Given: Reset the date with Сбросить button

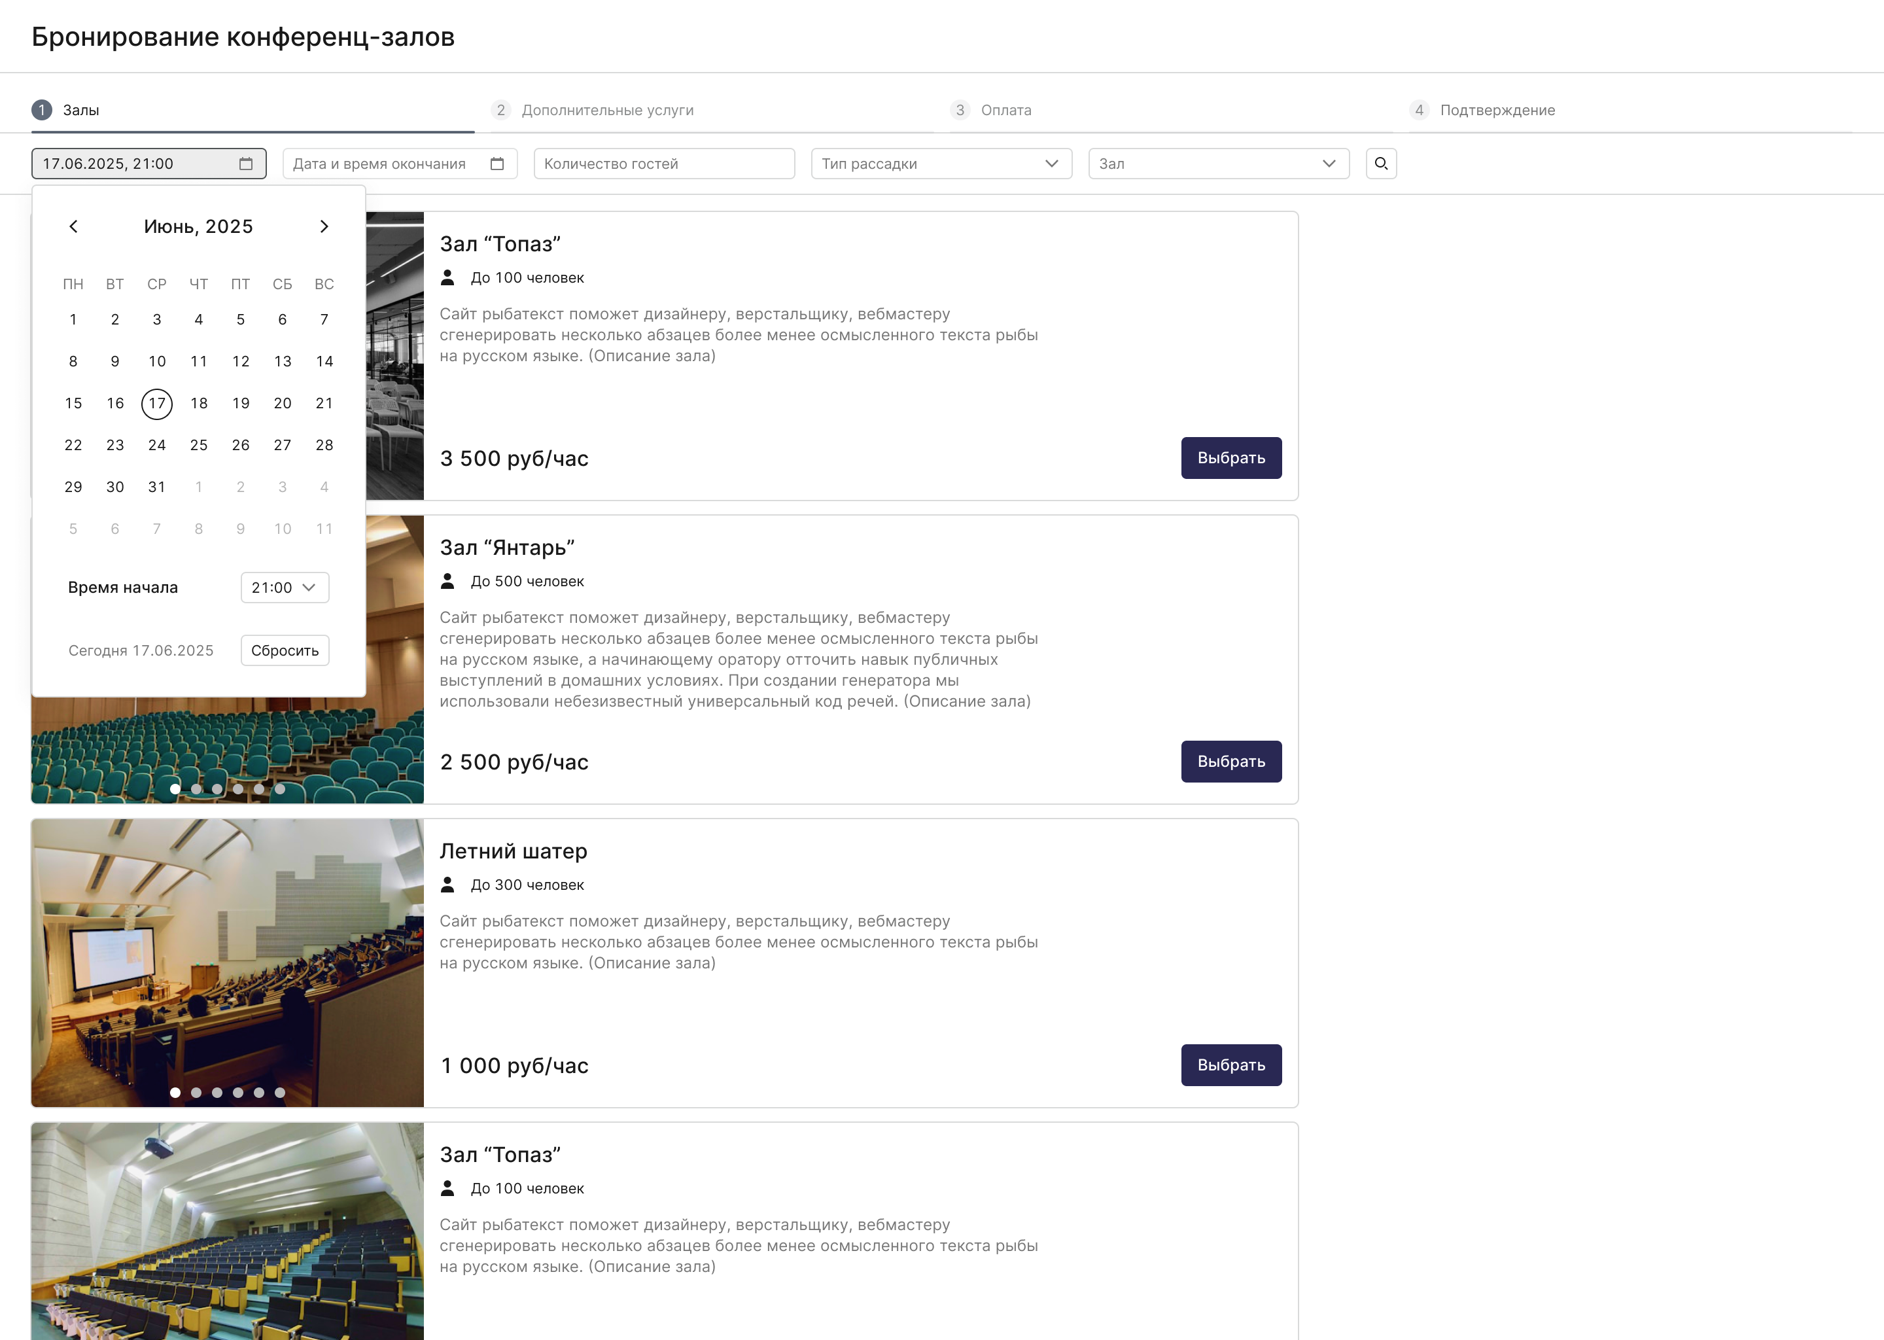Looking at the screenshot, I should 285,650.
